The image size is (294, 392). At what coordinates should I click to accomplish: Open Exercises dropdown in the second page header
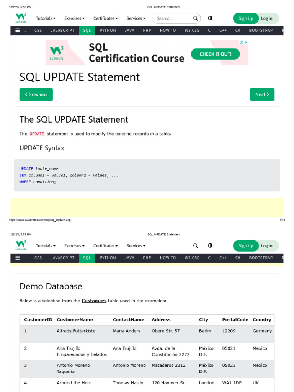(x=74, y=246)
